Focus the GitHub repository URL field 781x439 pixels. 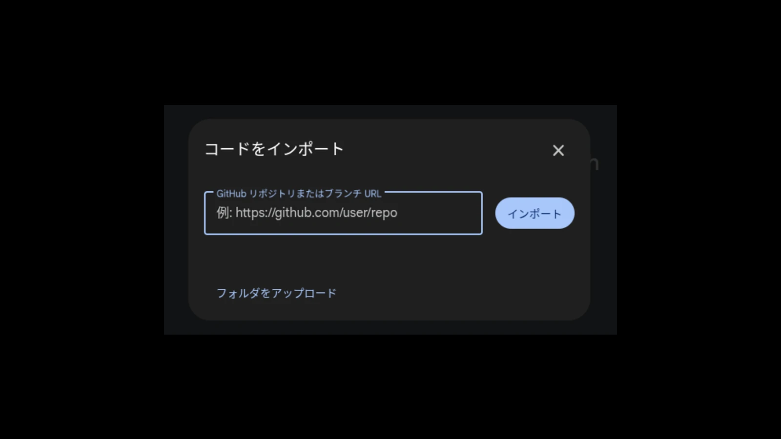point(343,213)
